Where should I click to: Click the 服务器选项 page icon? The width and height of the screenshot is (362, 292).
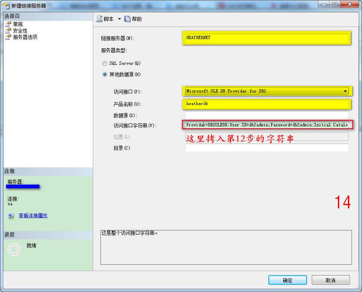pos(8,37)
